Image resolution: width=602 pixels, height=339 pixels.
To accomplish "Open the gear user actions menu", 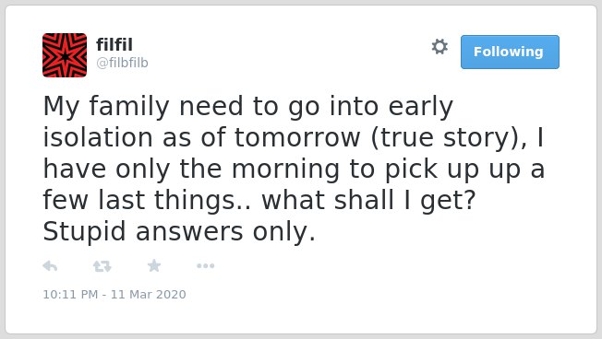I will click(x=439, y=47).
